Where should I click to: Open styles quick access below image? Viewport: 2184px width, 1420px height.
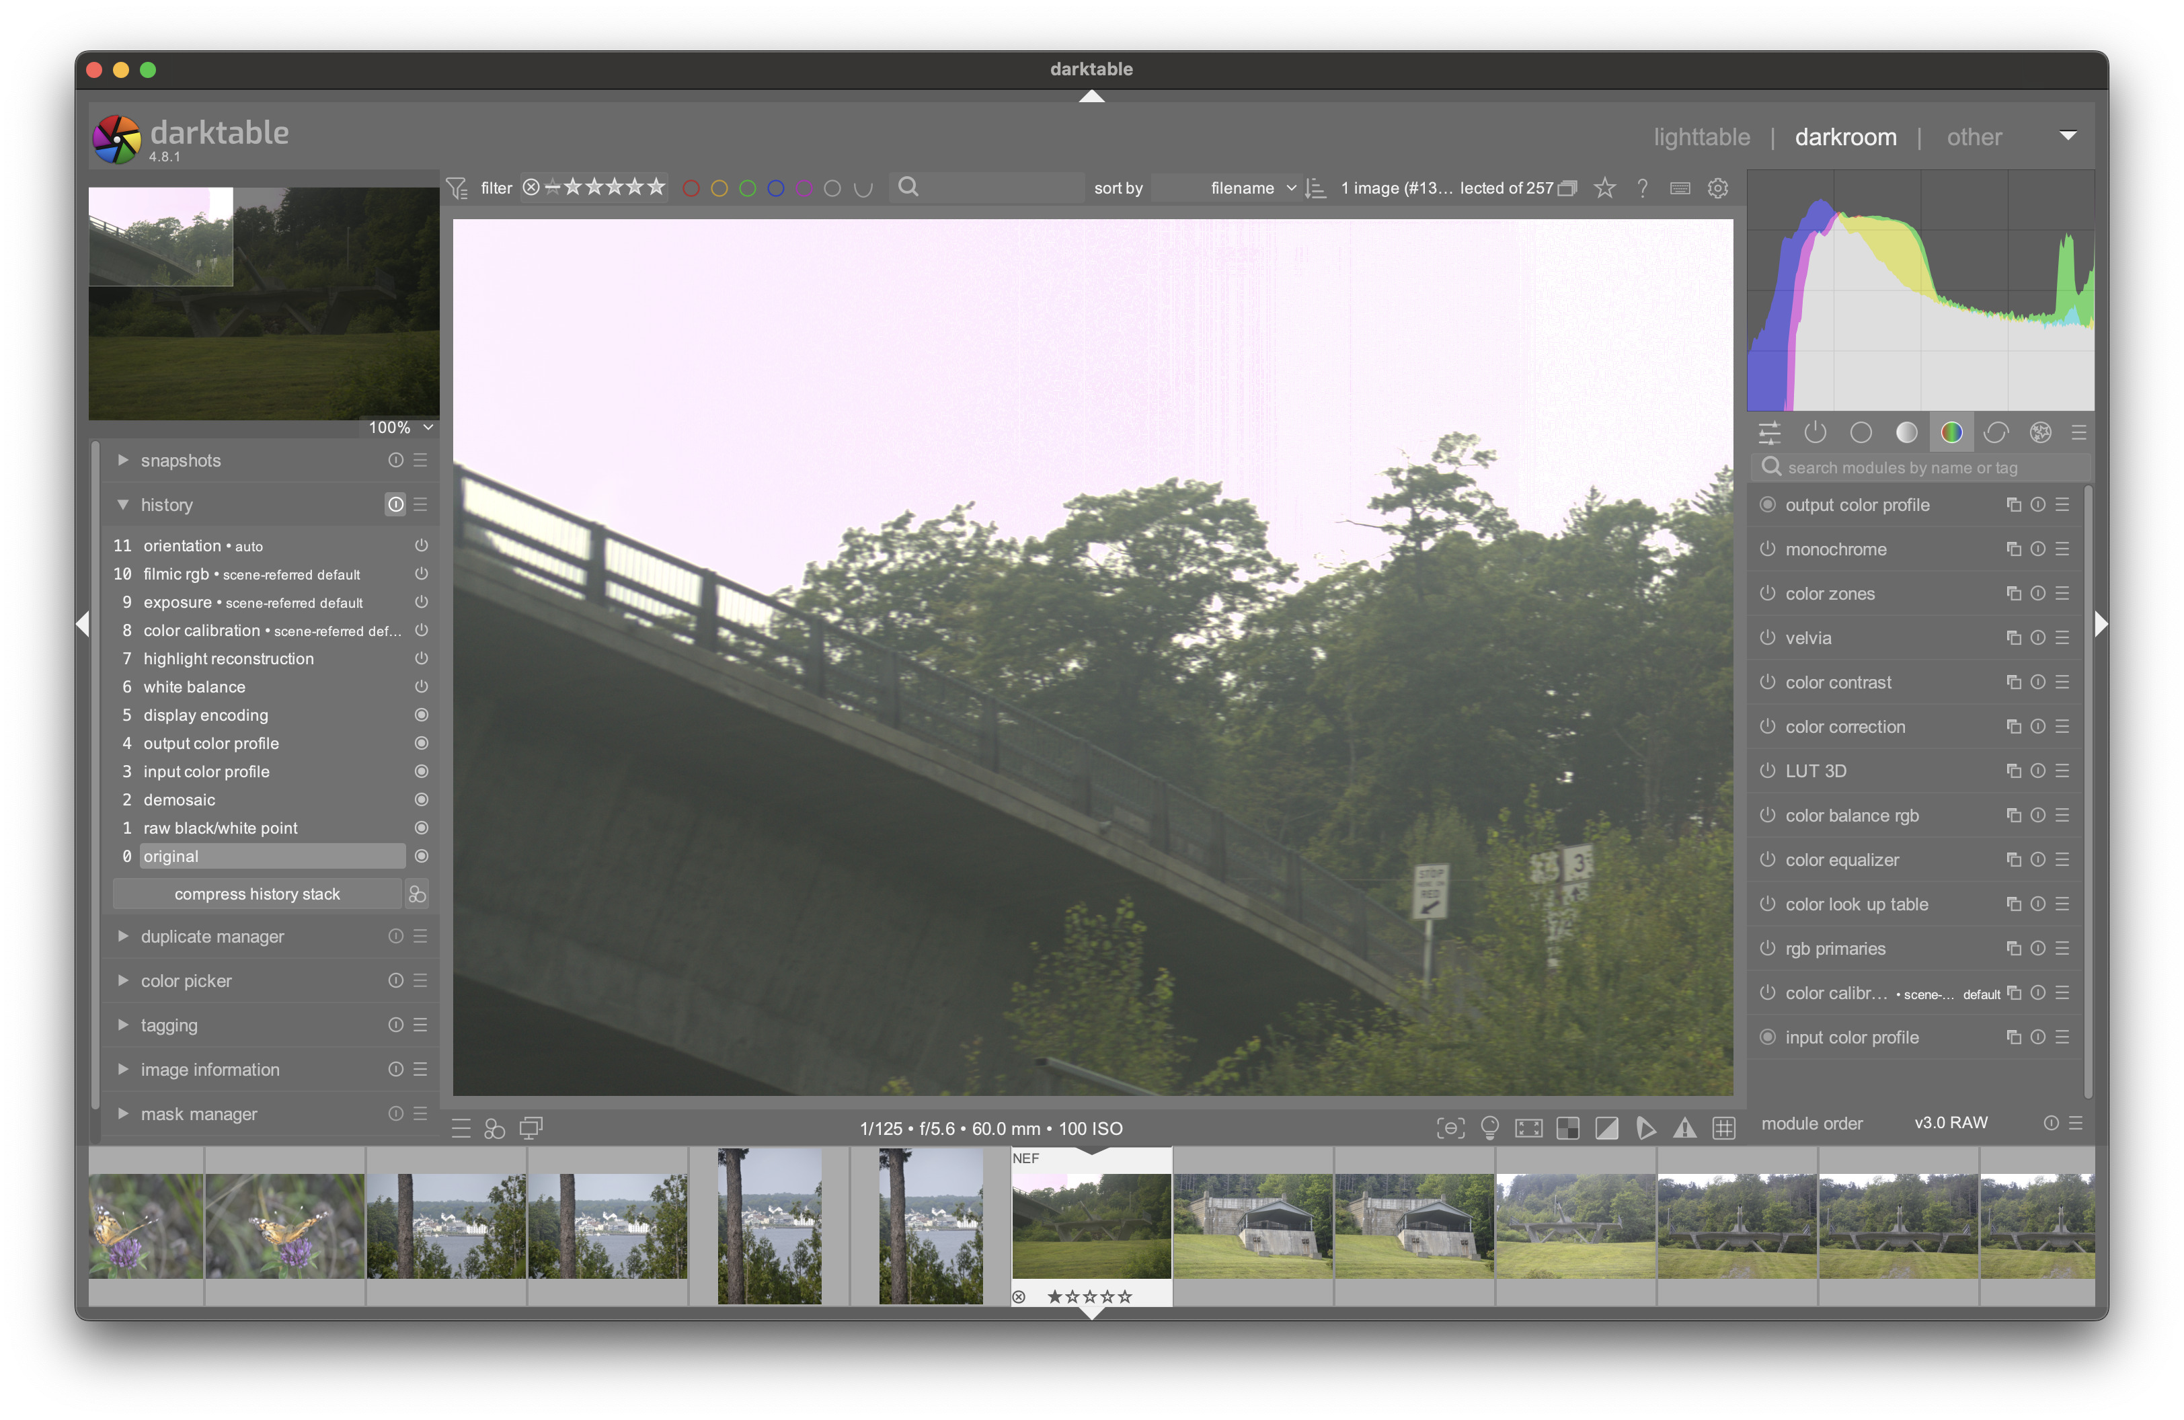495,1128
